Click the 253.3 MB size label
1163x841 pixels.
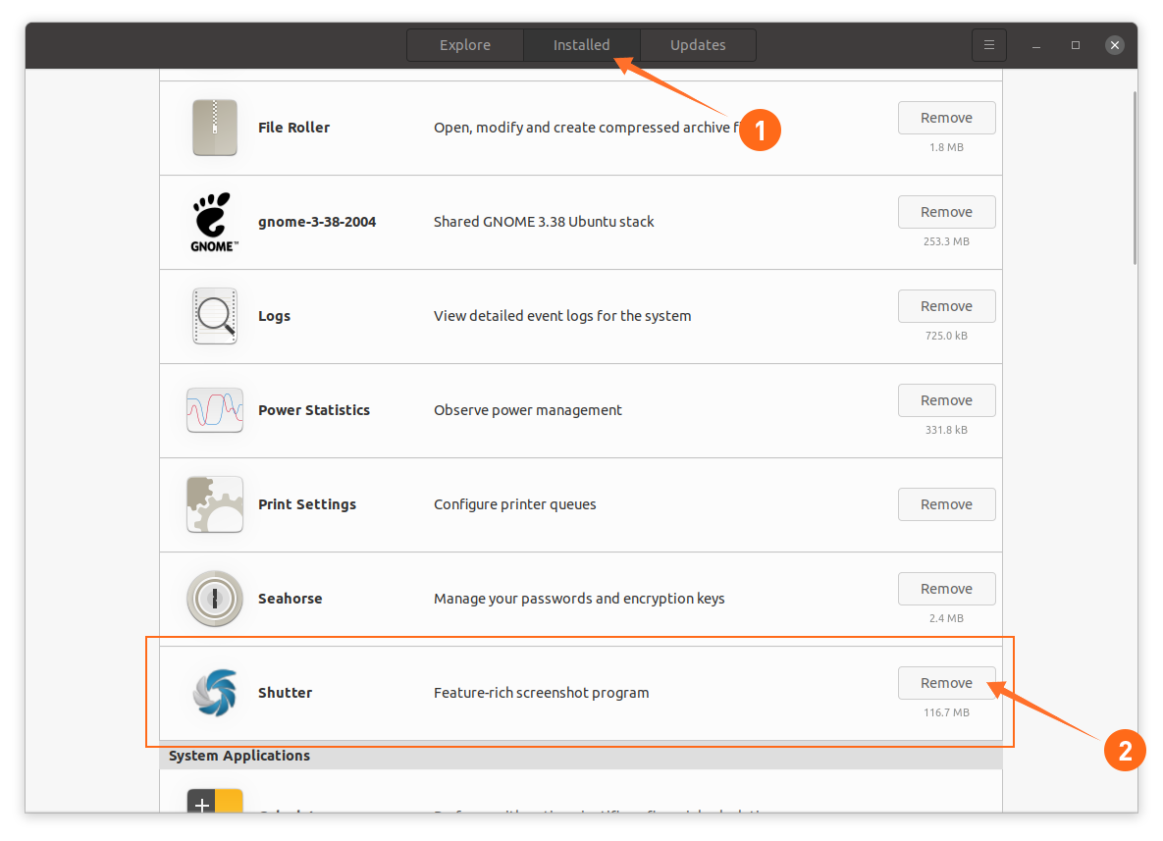946,241
